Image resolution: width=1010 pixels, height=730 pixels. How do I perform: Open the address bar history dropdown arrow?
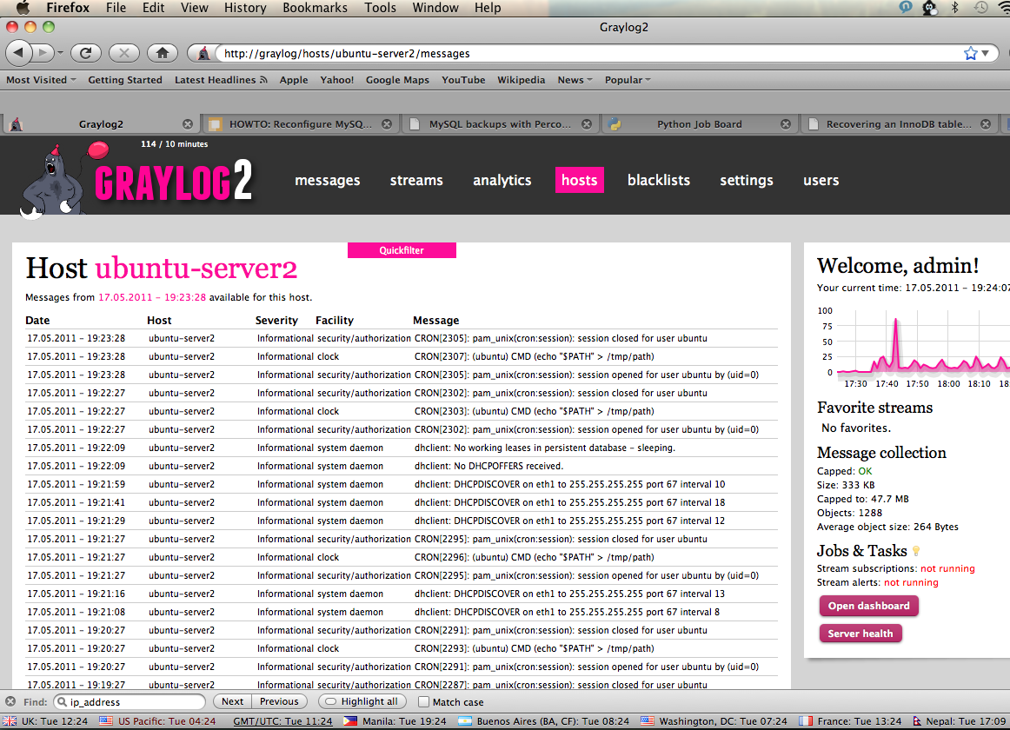pos(986,54)
